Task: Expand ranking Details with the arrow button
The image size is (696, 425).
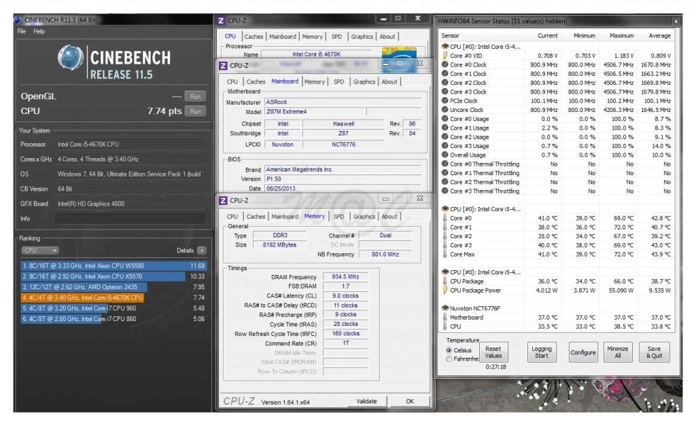Action: click(202, 251)
